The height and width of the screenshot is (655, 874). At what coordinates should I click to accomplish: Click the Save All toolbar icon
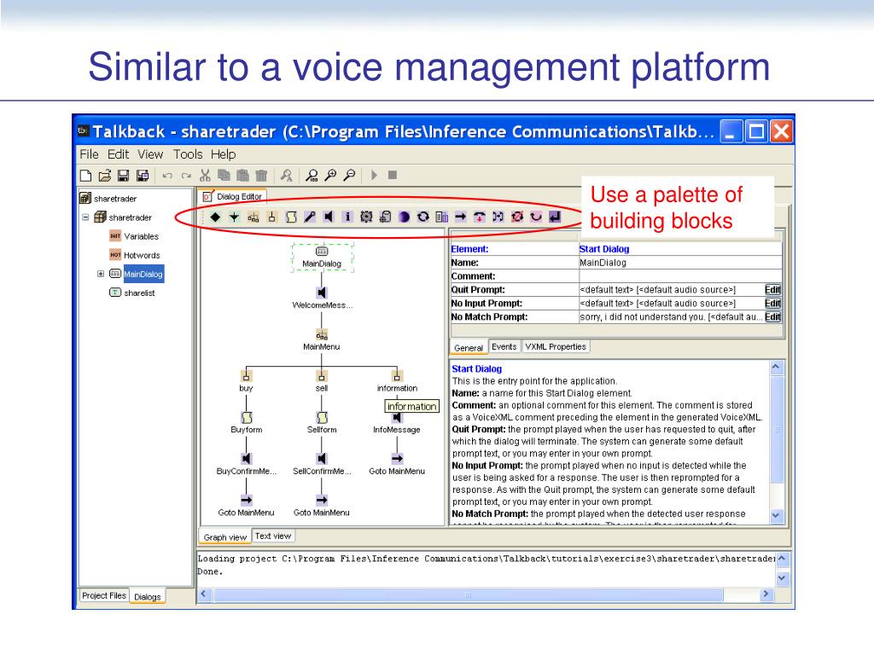[143, 176]
